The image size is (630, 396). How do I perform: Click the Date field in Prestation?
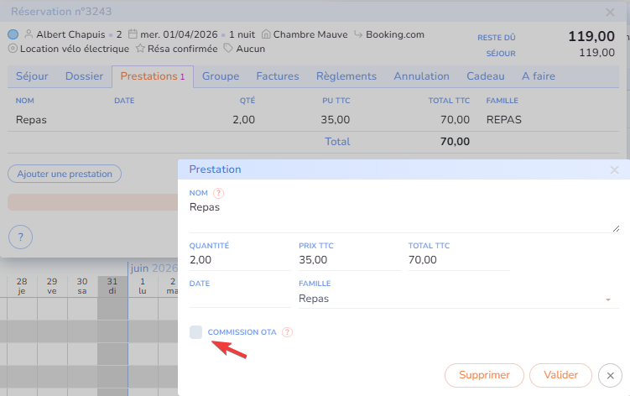[x=240, y=299]
